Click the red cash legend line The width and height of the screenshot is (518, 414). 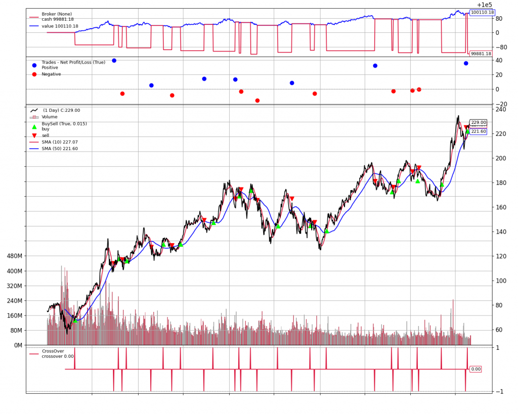34,17
